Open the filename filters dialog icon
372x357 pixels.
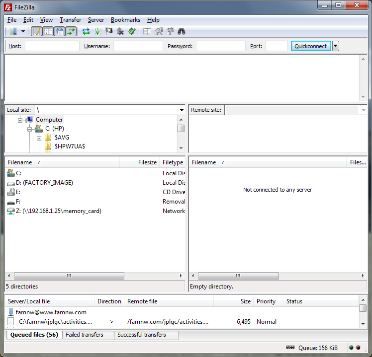147,31
